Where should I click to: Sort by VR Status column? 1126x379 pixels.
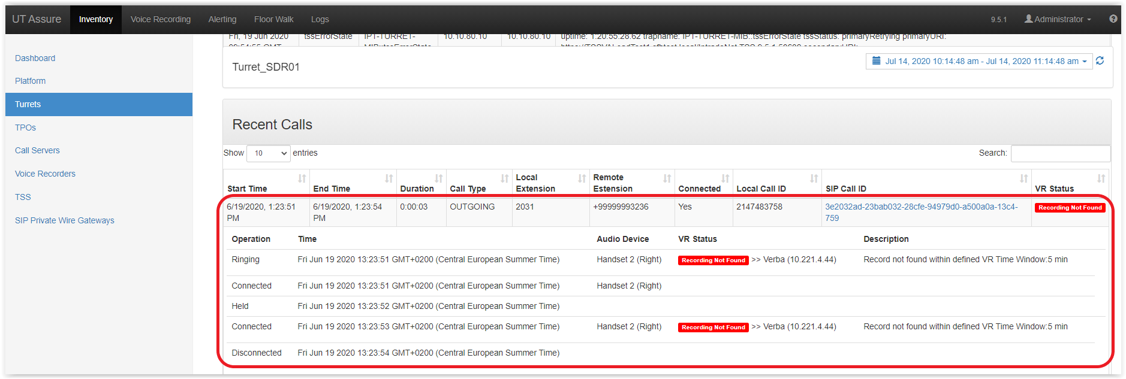click(x=1070, y=183)
